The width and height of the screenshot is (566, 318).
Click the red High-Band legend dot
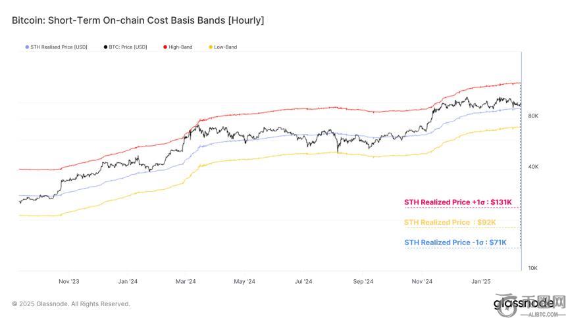click(x=164, y=47)
